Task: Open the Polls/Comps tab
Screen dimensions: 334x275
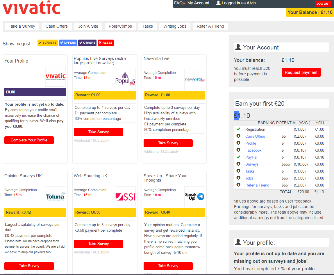Action: (x=120, y=26)
